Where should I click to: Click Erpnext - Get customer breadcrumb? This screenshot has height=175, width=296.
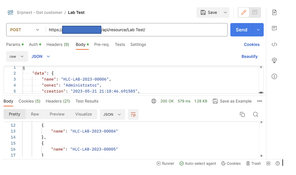(x=40, y=12)
